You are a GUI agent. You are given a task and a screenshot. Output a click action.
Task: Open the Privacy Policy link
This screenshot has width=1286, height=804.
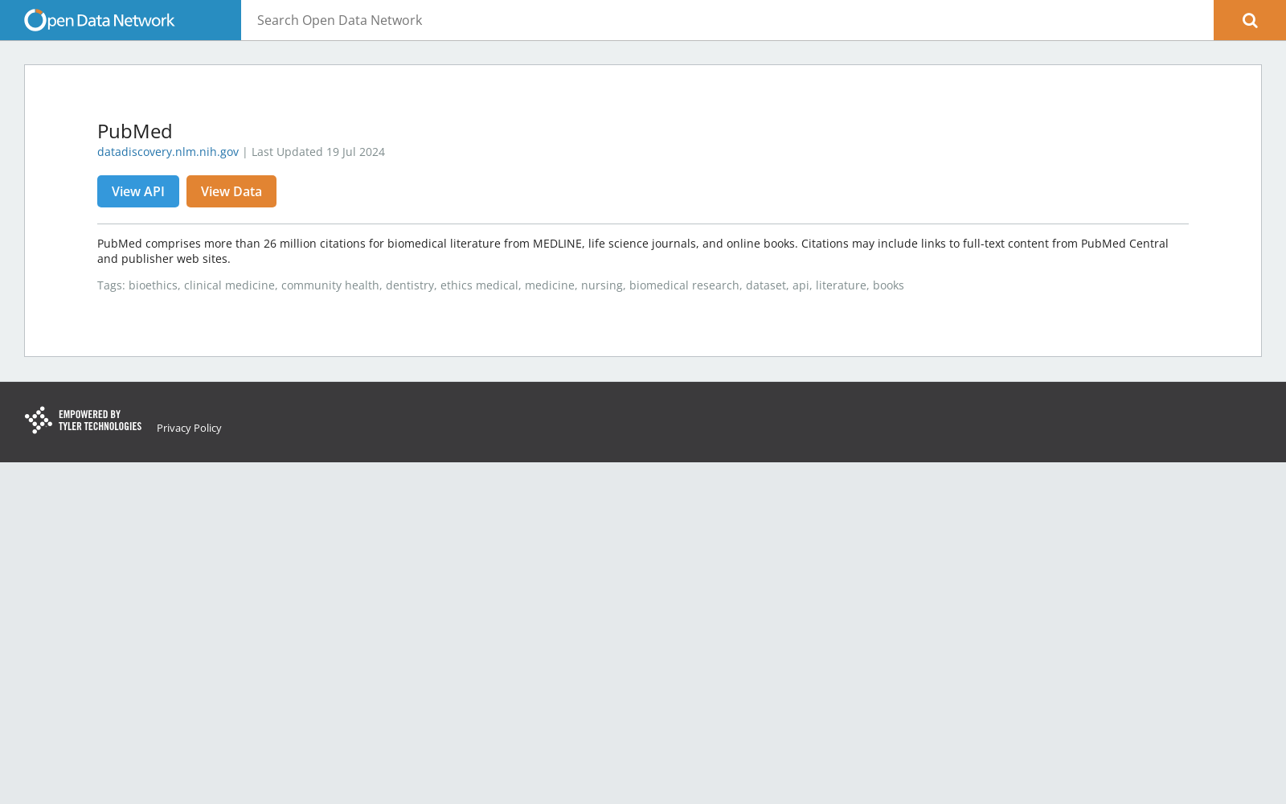[x=189, y=428]
